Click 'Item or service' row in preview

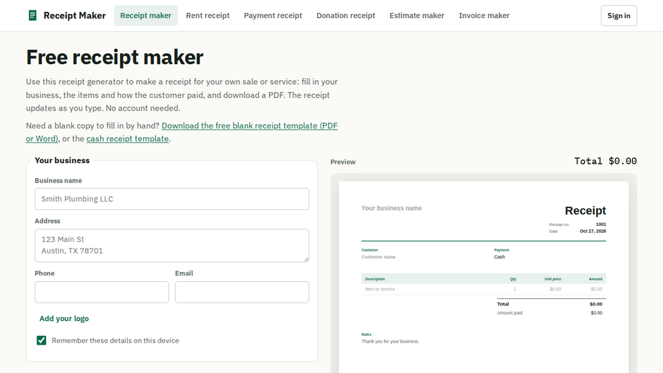click(483, 289)
